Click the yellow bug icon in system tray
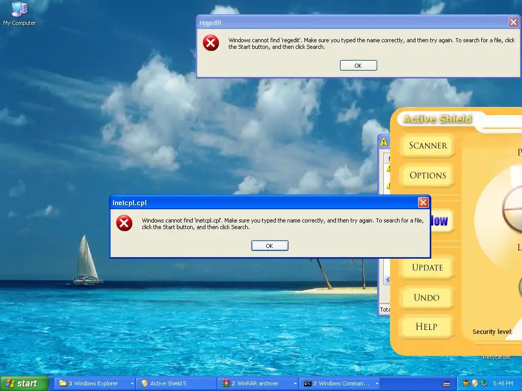The width and height of the screenshot is (522, 391). 466,383
